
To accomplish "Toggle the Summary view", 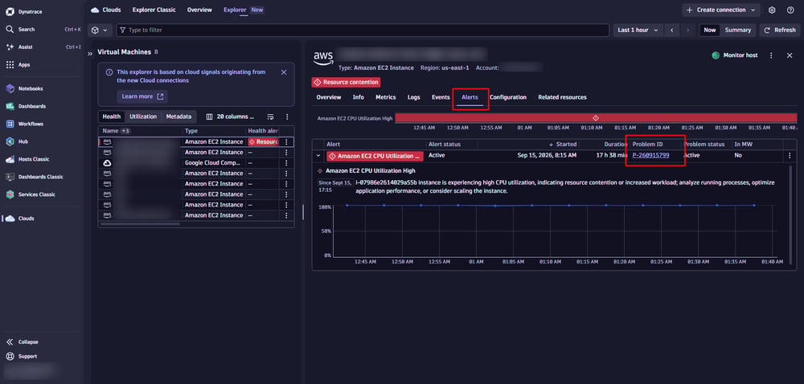I will click(738, 31).
